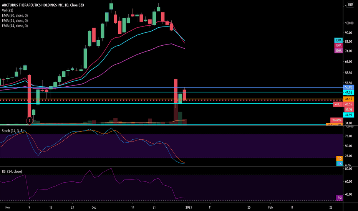Click the cyan %K stochastic label
Viewport: 358px width, 211px height.
coord(340,163)
